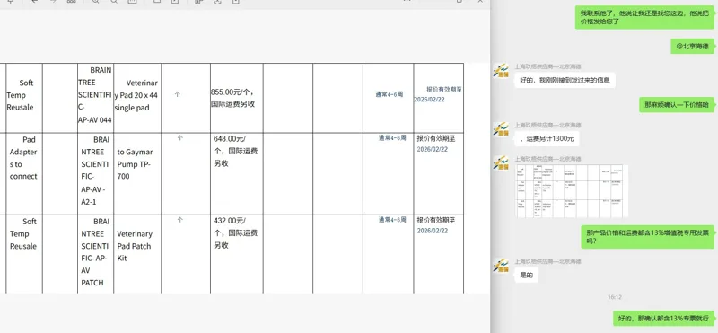Select the '好的，那确认都含13%专票就行' message
Screen dimensions: 718x333
pos(663,318)
